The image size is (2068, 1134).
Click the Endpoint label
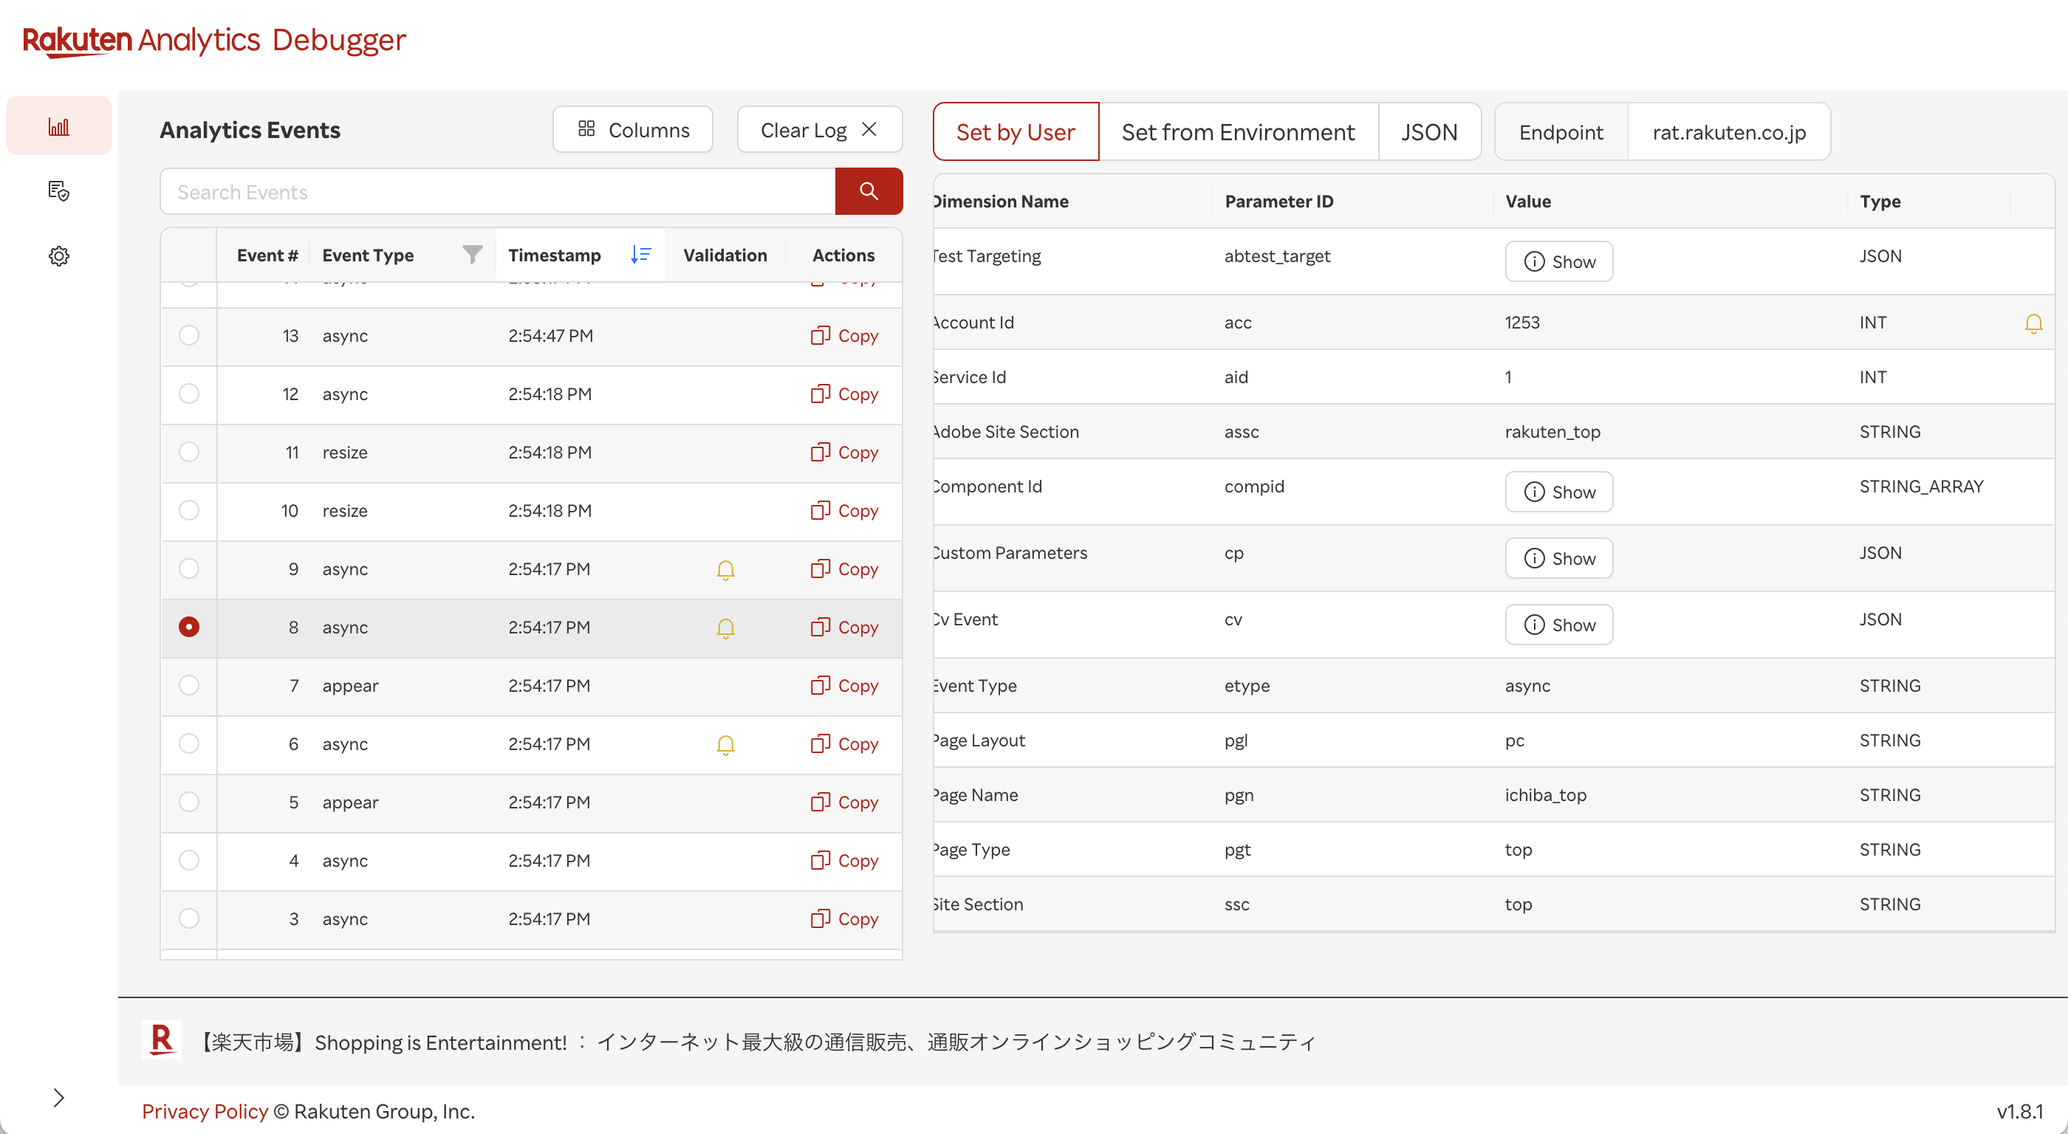point(1561,131)
